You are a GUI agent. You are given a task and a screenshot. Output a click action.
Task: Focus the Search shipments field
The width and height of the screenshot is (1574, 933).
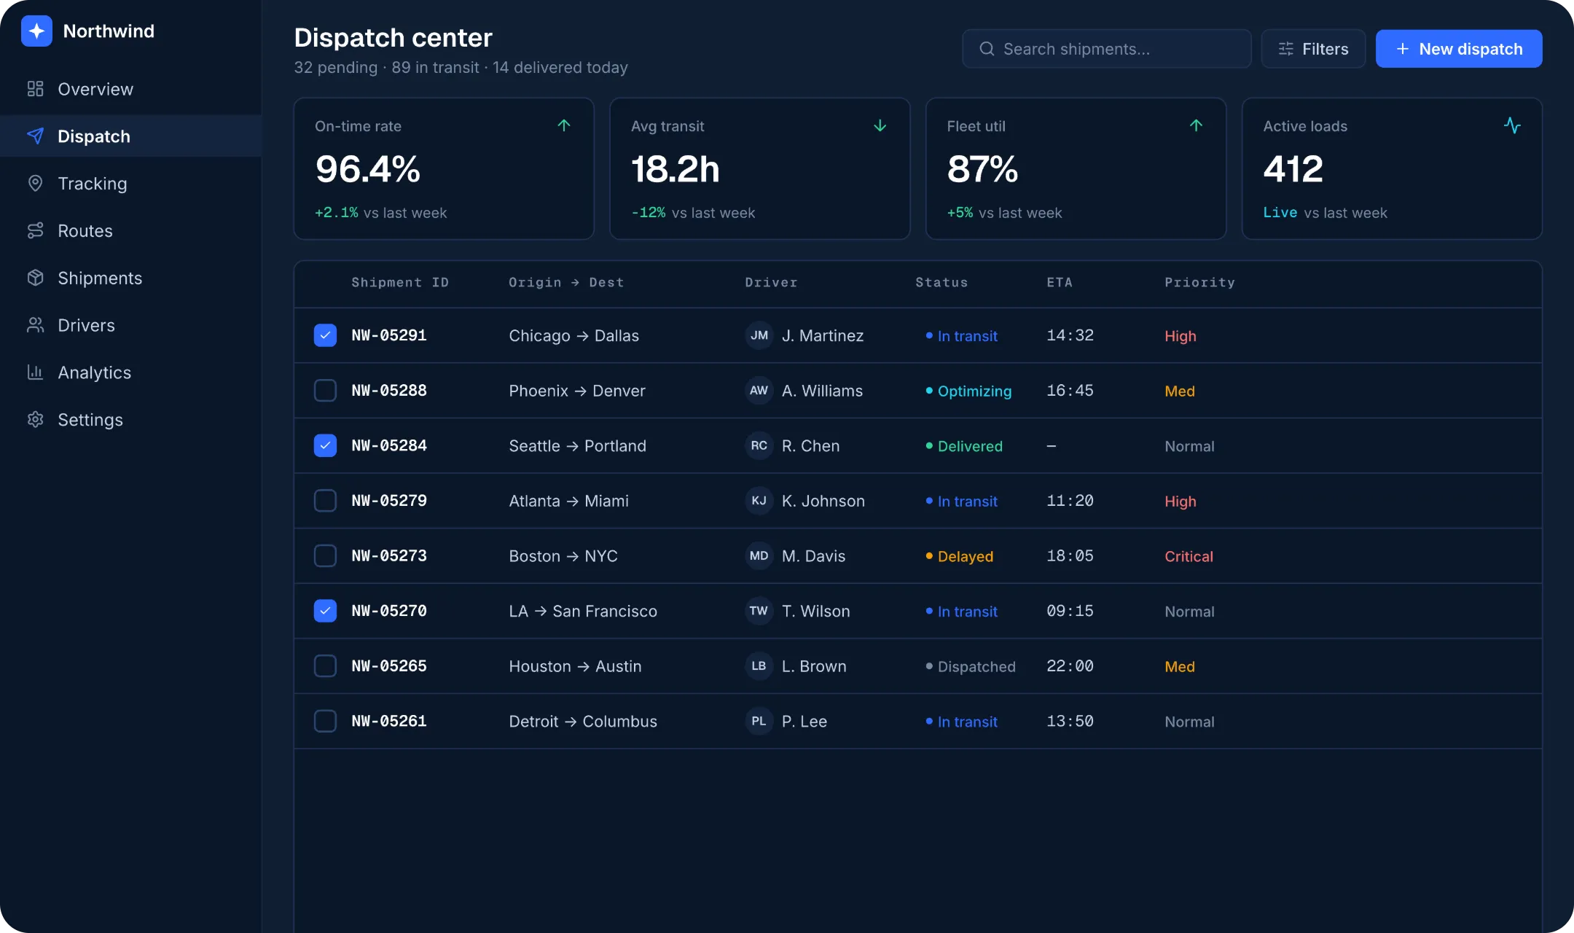click(x=1107, y=49)
